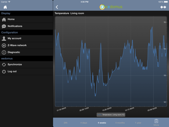Image resolution: width=169 pixels, height=127 pixels.
Task: Click the 10:13 26/04 x-axis label
Action: point(130,109)
